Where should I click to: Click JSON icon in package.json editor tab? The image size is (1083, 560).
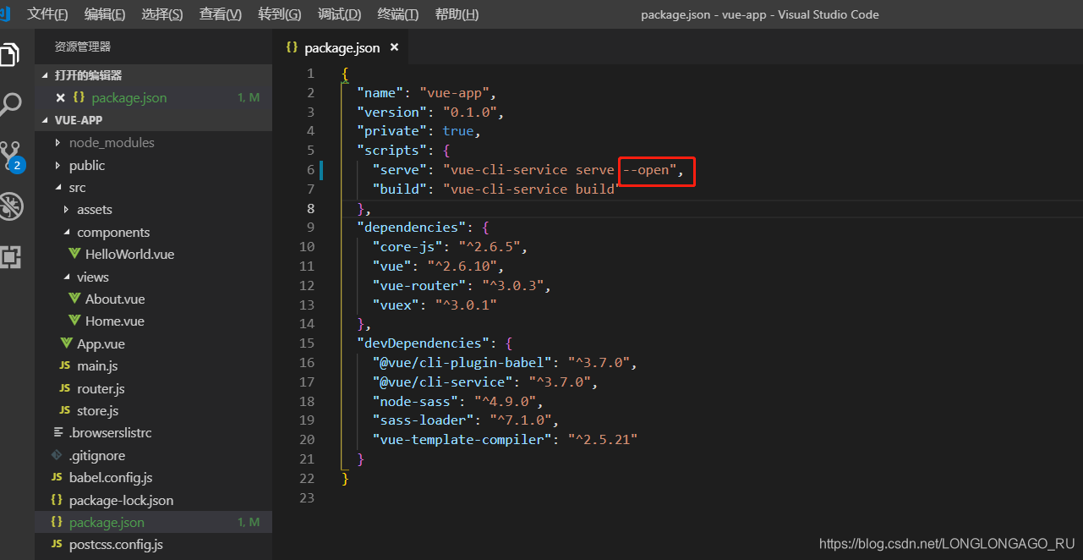tap(292, 47)
